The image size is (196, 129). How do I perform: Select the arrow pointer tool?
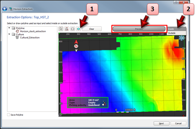click(x=61, y=29)
